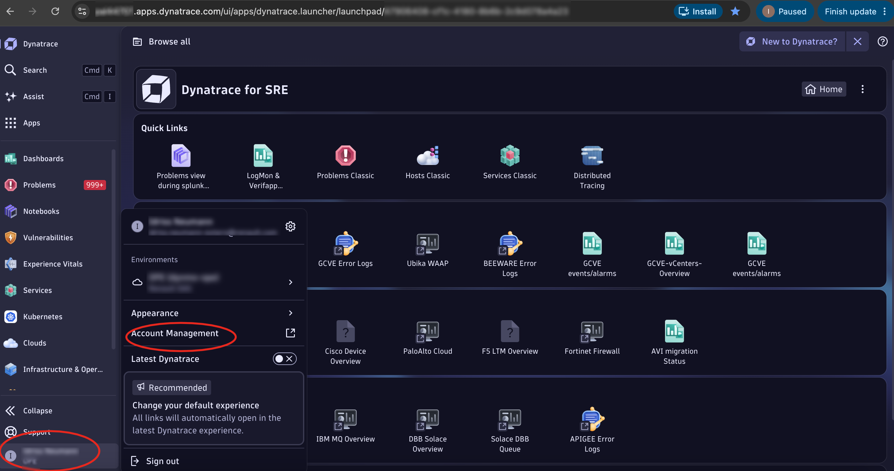Screen dimensions: 894x471
Task: Click the site info icon in address bar
Action: click(x=82, y=11)
